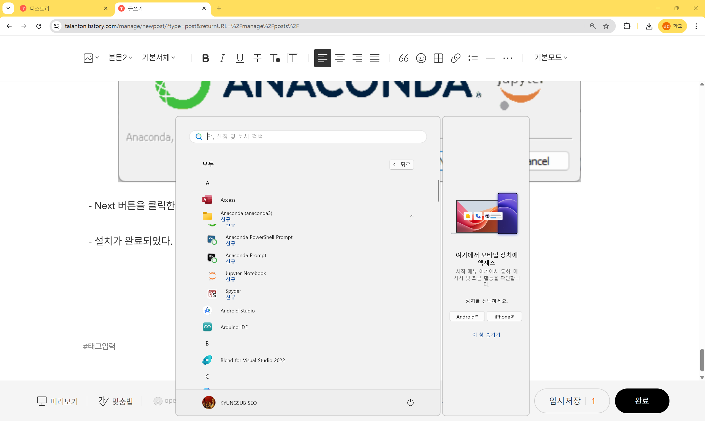705x421 pixels.
Task: Open the text color tool
Action: tap(275, 58)
